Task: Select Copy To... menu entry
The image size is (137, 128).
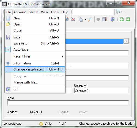Action: [x=35, y=76]
